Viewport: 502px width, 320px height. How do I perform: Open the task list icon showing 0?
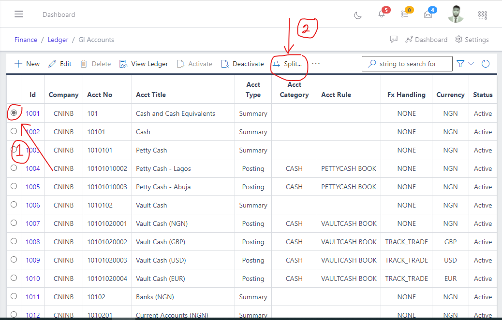405,14
